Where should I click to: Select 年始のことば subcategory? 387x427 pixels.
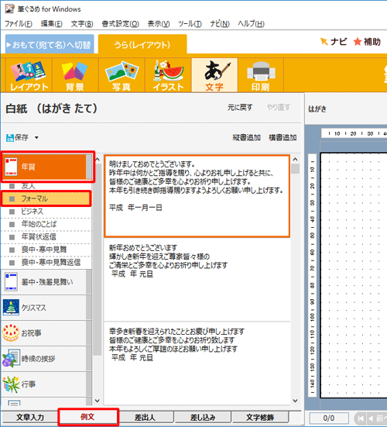coord(46,224)
